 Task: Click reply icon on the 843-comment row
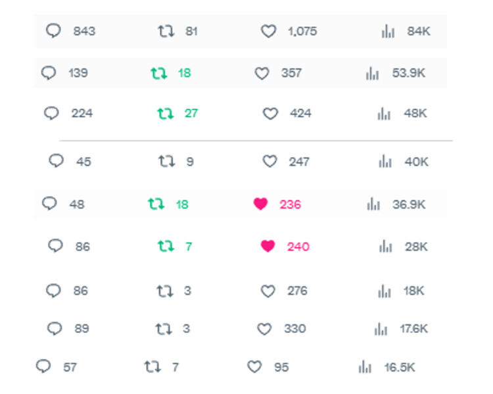[53, 31]
